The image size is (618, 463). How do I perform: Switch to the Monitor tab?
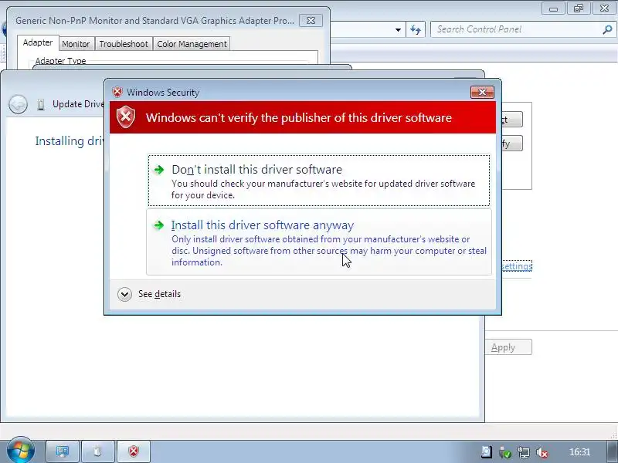[76, 44]
